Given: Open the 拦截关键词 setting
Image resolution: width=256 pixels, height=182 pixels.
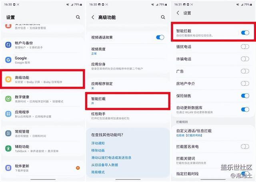Looking at the screenshot, I should tap(213, 160).
